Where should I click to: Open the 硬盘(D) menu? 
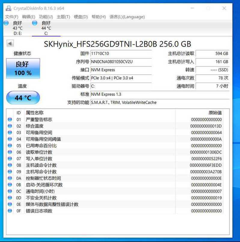tap(81, 17)
